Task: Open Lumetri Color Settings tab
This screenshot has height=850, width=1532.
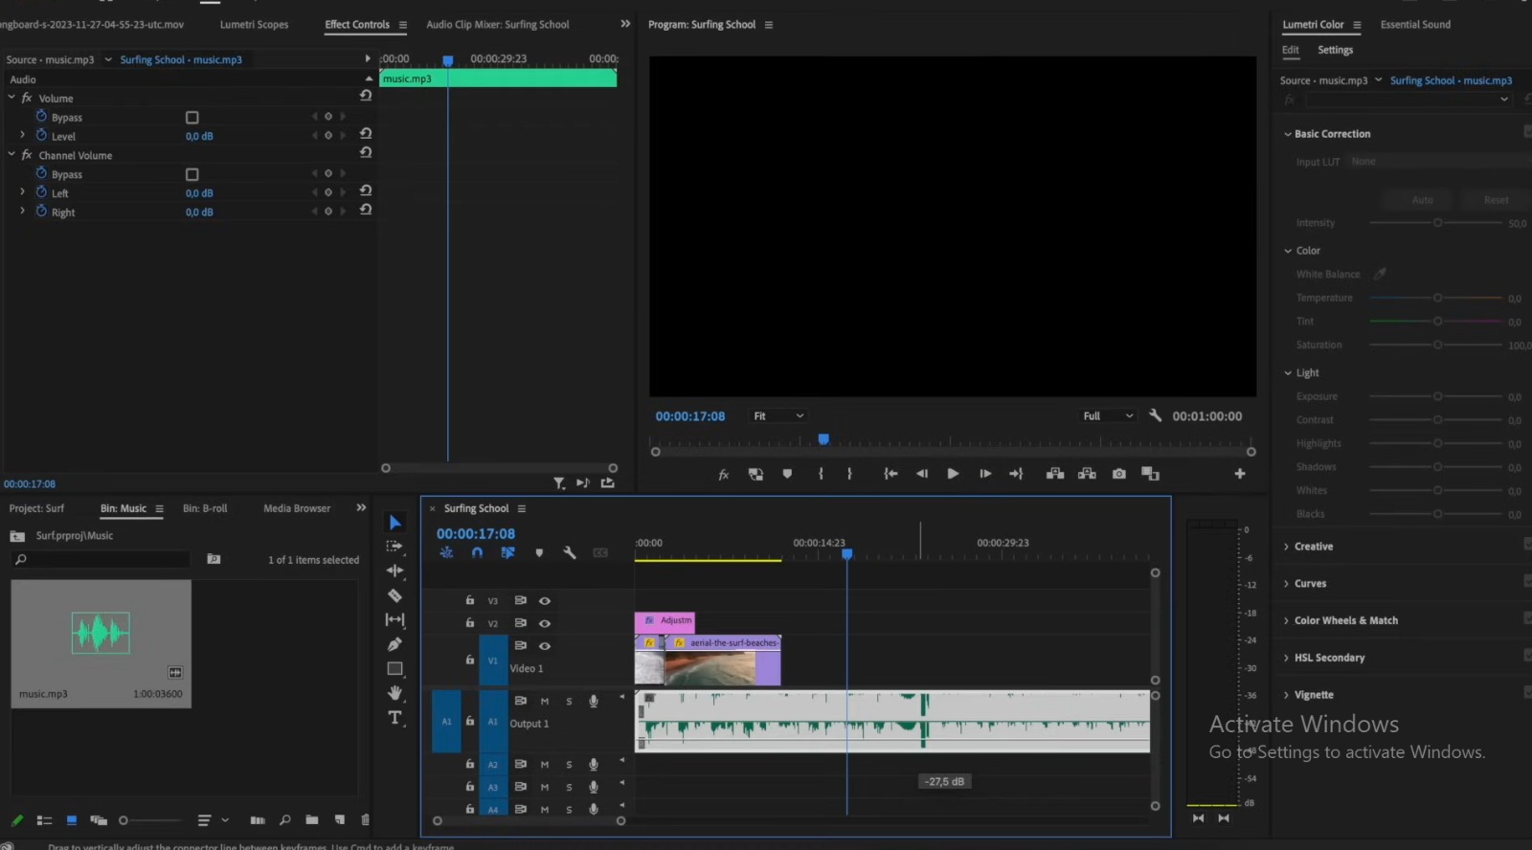Action: [1335, 50]
